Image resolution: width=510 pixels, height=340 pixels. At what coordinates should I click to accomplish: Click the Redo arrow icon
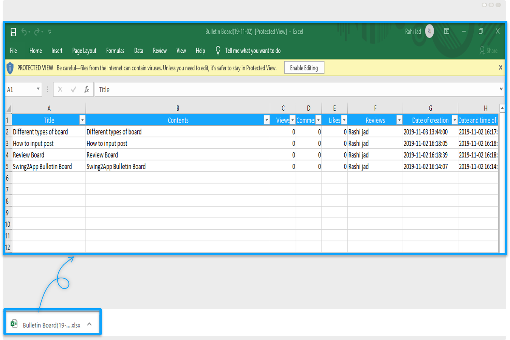(x=37, y=32)
